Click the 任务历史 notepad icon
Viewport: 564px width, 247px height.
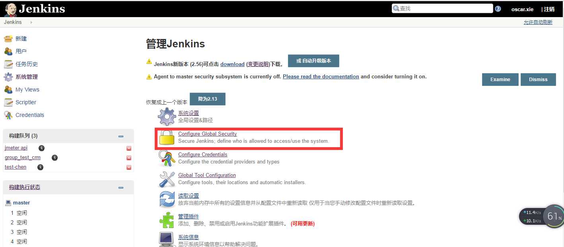[x=8, y=64]
